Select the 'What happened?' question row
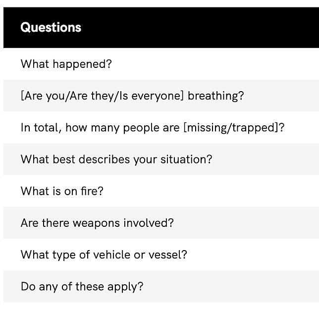 point(161,64)
